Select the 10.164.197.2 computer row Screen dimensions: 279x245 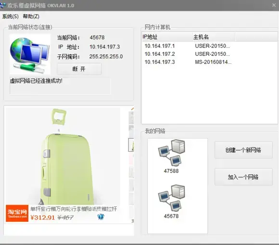pos(209,54)
